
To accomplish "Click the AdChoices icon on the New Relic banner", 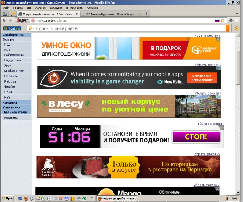I will [219, 68].
